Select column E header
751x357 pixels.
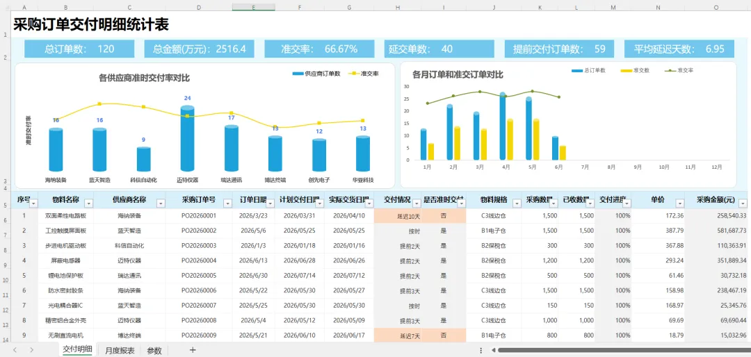[253, 7]
